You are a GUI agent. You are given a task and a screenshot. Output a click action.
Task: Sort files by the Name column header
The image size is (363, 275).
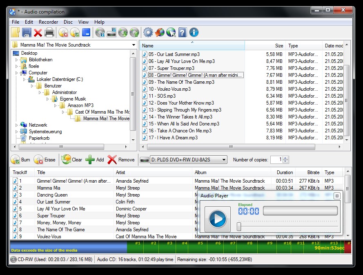point(192,46)
